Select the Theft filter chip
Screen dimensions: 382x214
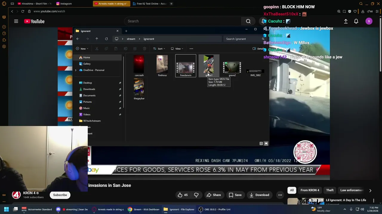point(330,190)
